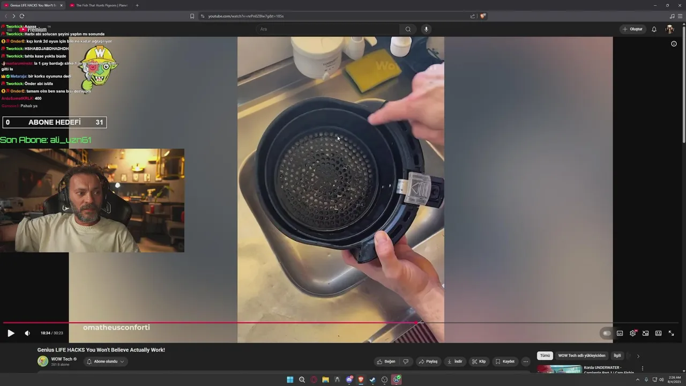This screenshot has width=686, height=386.
Task: Dislike the video with the thumbs-down icon
Action: (x=406, y=361)
